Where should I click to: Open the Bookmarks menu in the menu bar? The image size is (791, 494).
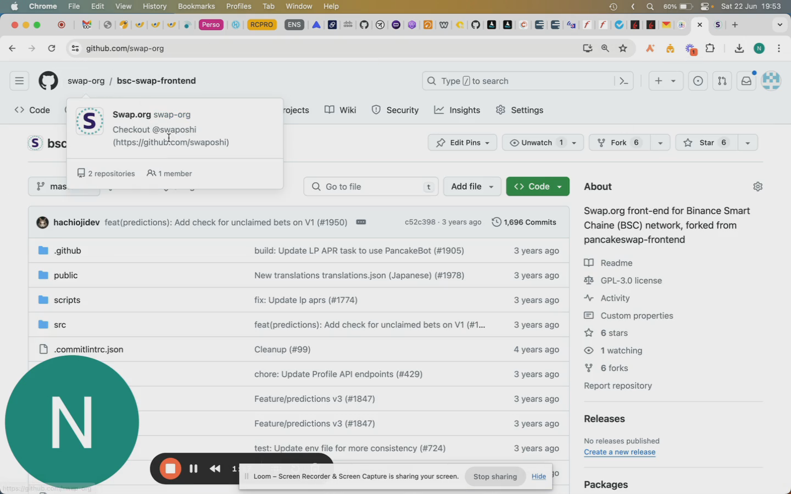[196, 7]
